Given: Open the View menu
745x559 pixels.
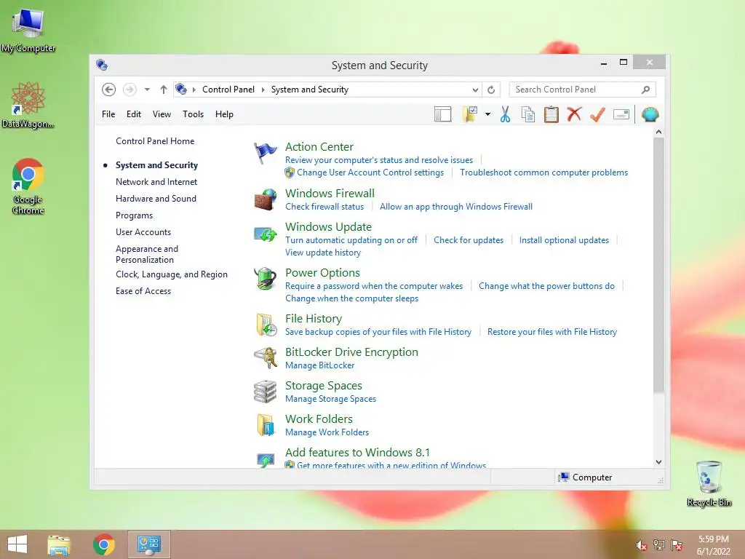Looking at the screenshot, I should [x=162, y=114].
